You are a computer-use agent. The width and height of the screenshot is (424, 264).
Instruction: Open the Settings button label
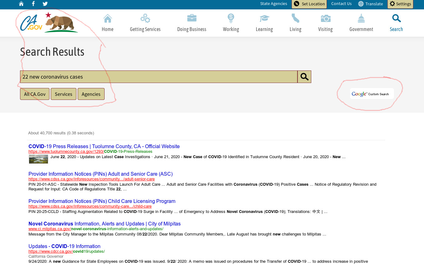[x=403, y=4]
